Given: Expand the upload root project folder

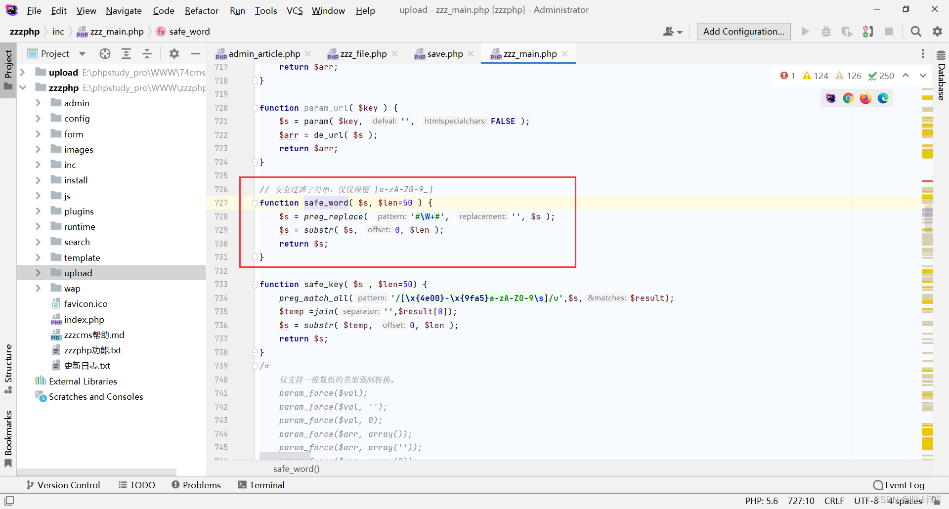Looking at the screenshot, I should pyautogui.click(x=22, y=72).
